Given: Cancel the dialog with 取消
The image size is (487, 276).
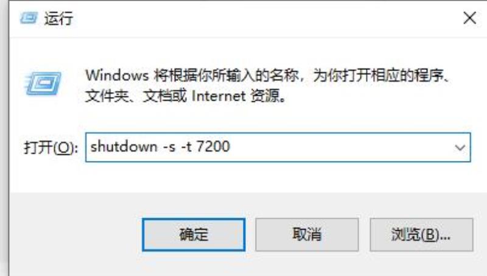Looking at the screenshot, I should pos(307,235).
